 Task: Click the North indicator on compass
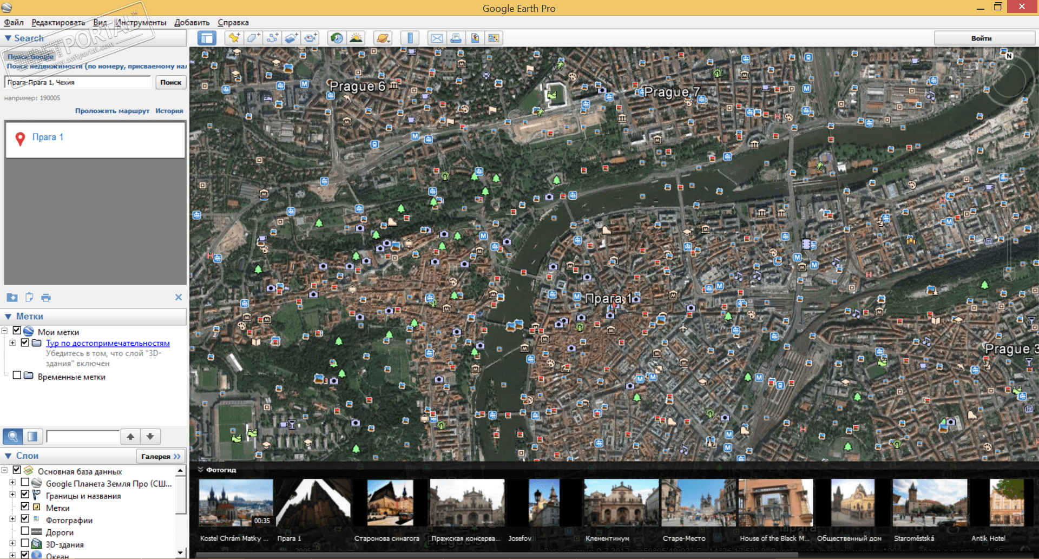coord(1009,56)
